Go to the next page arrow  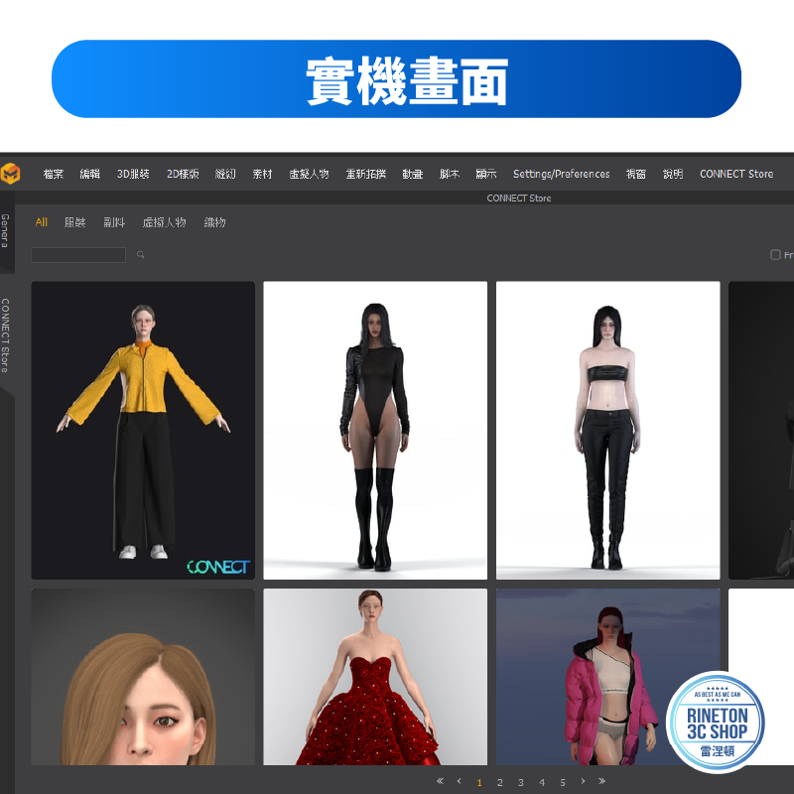point(583,781)
